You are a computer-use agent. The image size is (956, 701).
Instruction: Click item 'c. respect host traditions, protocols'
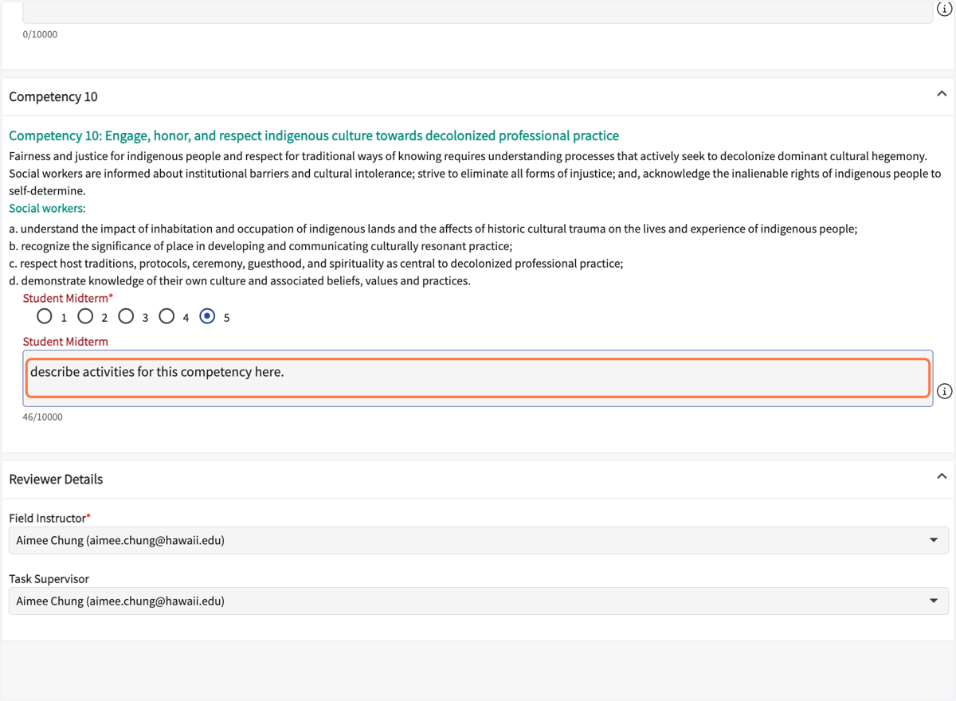(x=315, y=263)
